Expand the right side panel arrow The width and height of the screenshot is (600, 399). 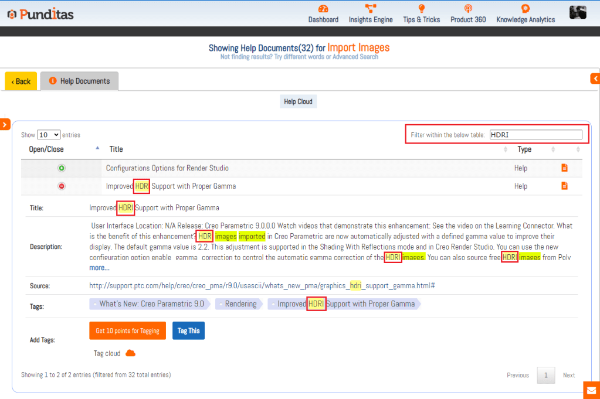595,79
